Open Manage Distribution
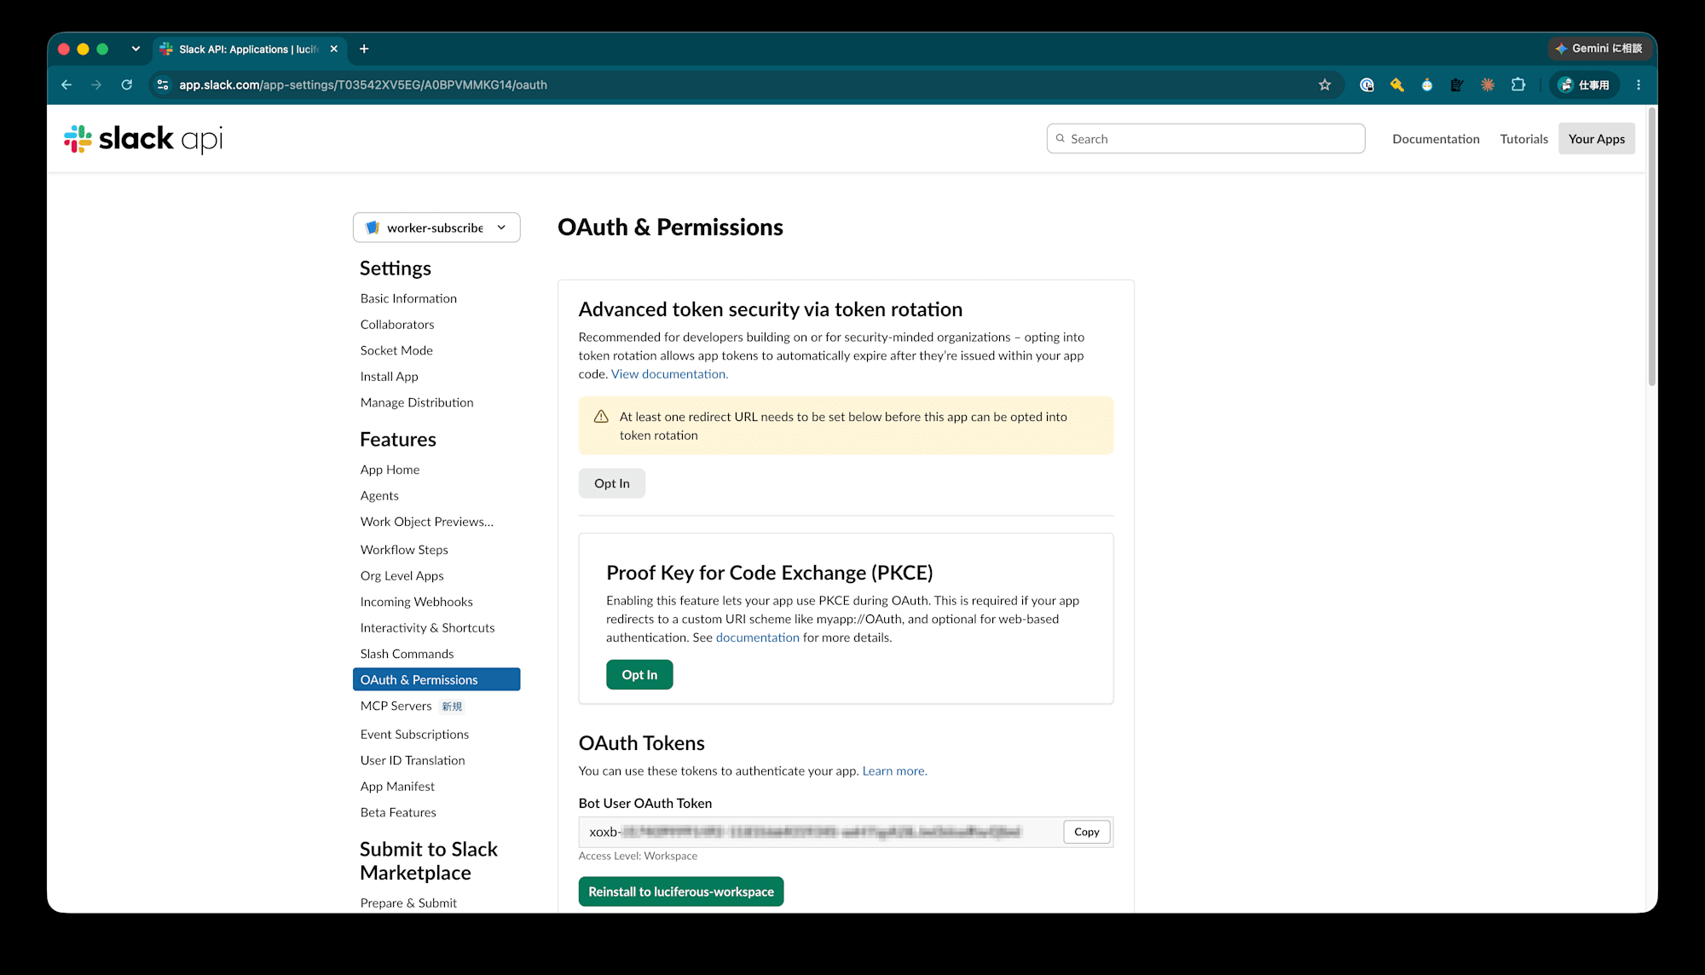Image resolution: width=1705 pixels, height=975 pixels. (417, 402)
